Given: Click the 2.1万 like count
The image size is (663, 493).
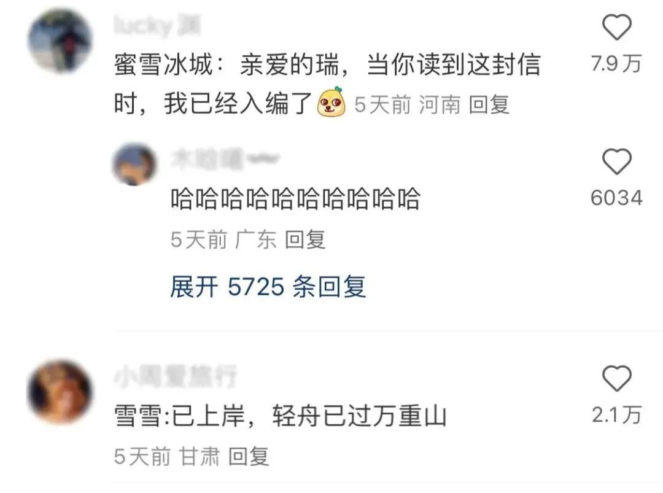Looking at the screenshot, I should point(616,415).
